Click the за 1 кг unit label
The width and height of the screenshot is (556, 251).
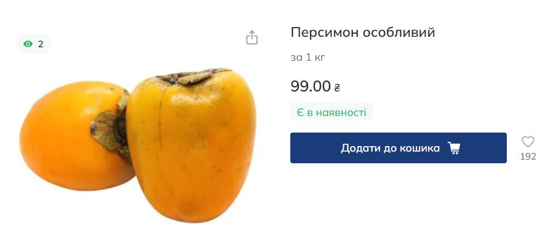(x=308, y=57)
